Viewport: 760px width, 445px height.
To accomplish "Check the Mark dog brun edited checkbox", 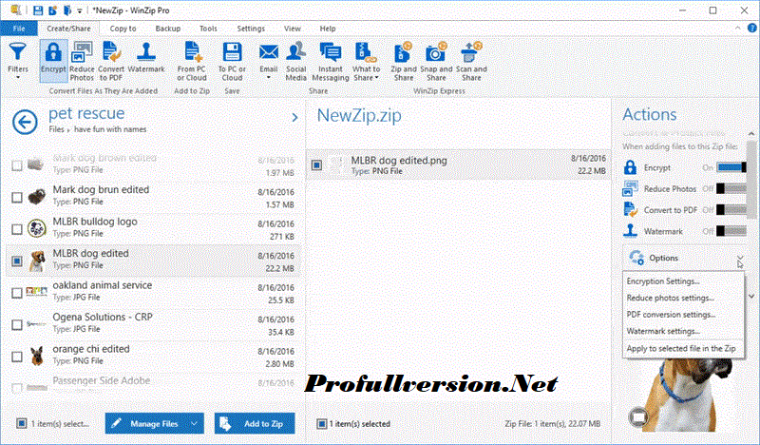I will click(17, 197).
